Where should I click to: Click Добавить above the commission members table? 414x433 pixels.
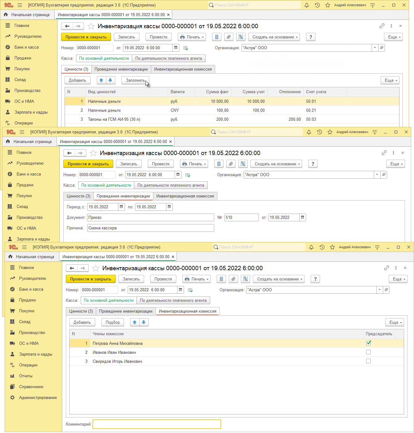[x=82, y=322]
